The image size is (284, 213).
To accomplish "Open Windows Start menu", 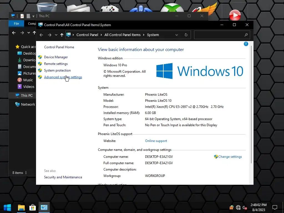I will 7,207.
